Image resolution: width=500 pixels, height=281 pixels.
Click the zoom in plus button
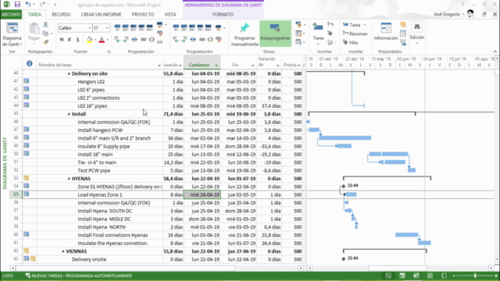coord(496,276)
